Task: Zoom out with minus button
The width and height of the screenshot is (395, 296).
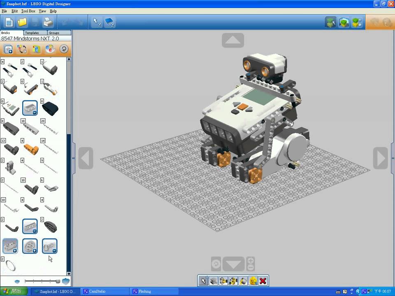Action: (x=251, y=268)
